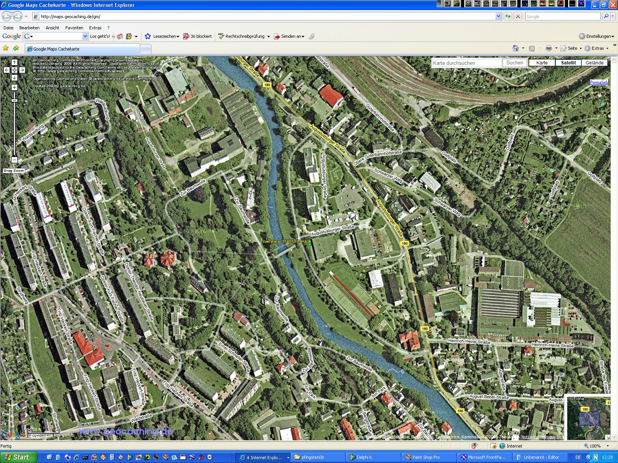The image size is (618, 463).
Task: Switch to pfingsten08 folder in taskbar
Action: (x=317, y=457)
